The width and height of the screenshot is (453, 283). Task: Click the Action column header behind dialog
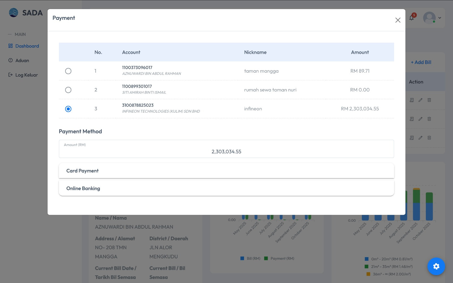(x=416, y=82)
